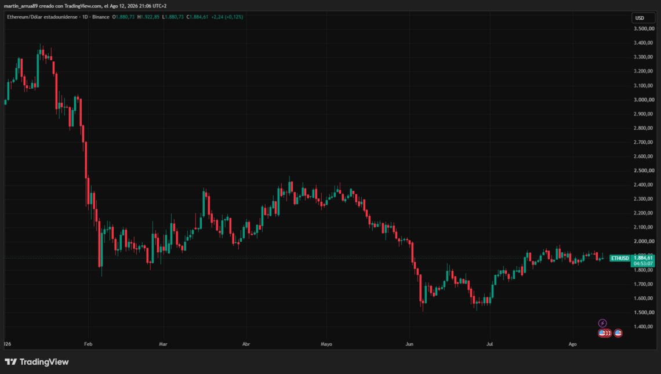Viewport: 661px width, 374px height.
Task: Click the Jun label on time axis
Action: pyautogui.click(x=409, y=344)
